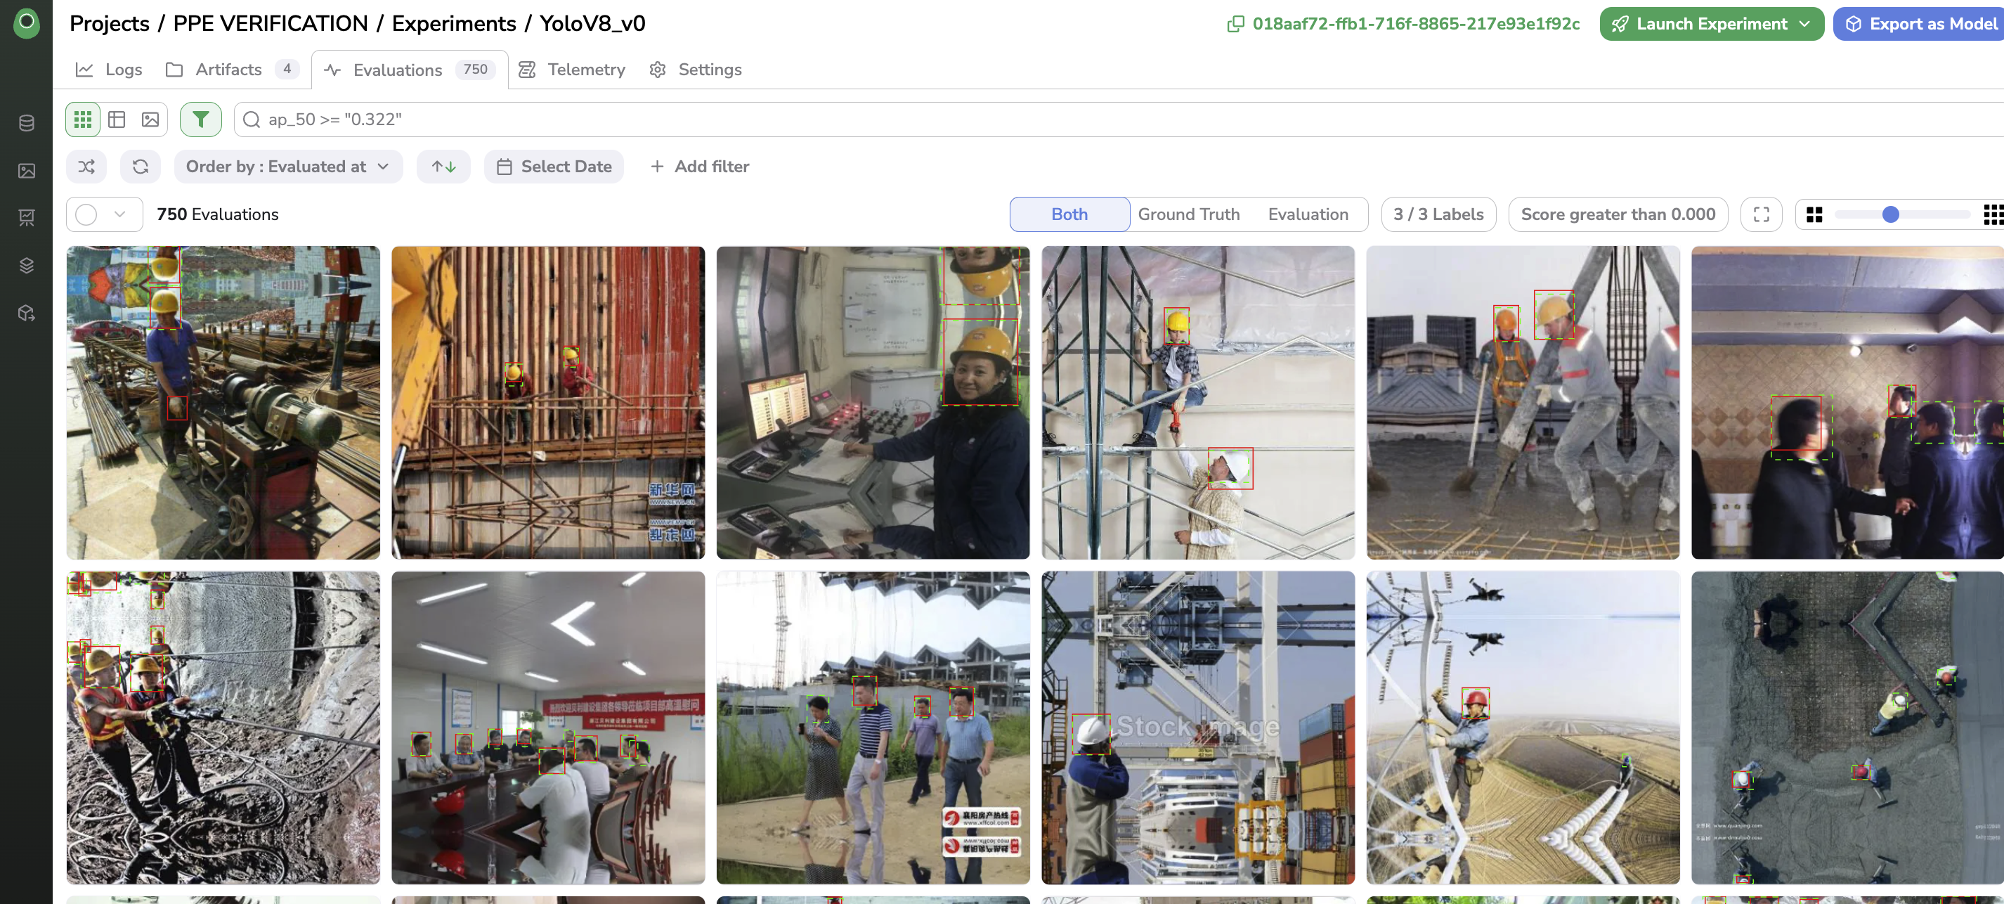Screen dimensions: 2004x904
Task: Open the model cube icon in sidebar
Action: pyautogui.click(x=27, y=313)
